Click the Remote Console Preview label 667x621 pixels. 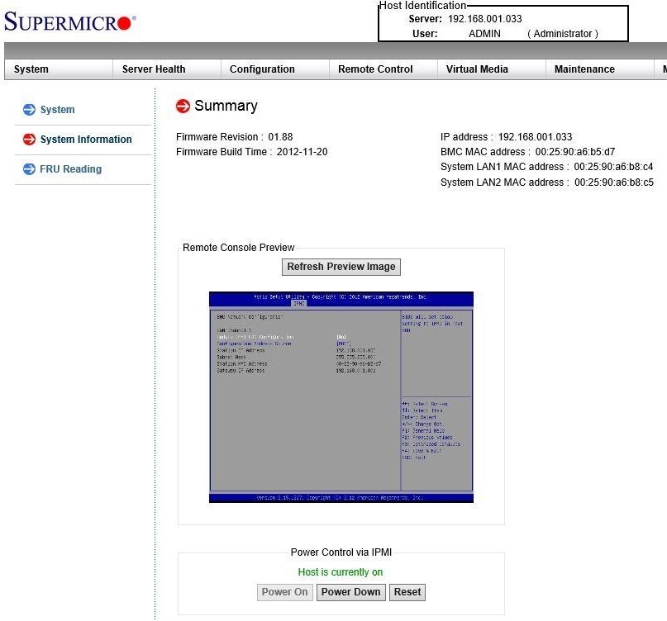click(239, 248)
